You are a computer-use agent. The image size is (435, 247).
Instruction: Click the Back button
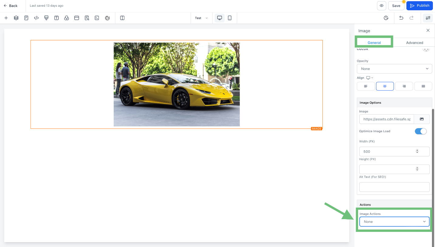pyautogui.click(x=11, y=5)
